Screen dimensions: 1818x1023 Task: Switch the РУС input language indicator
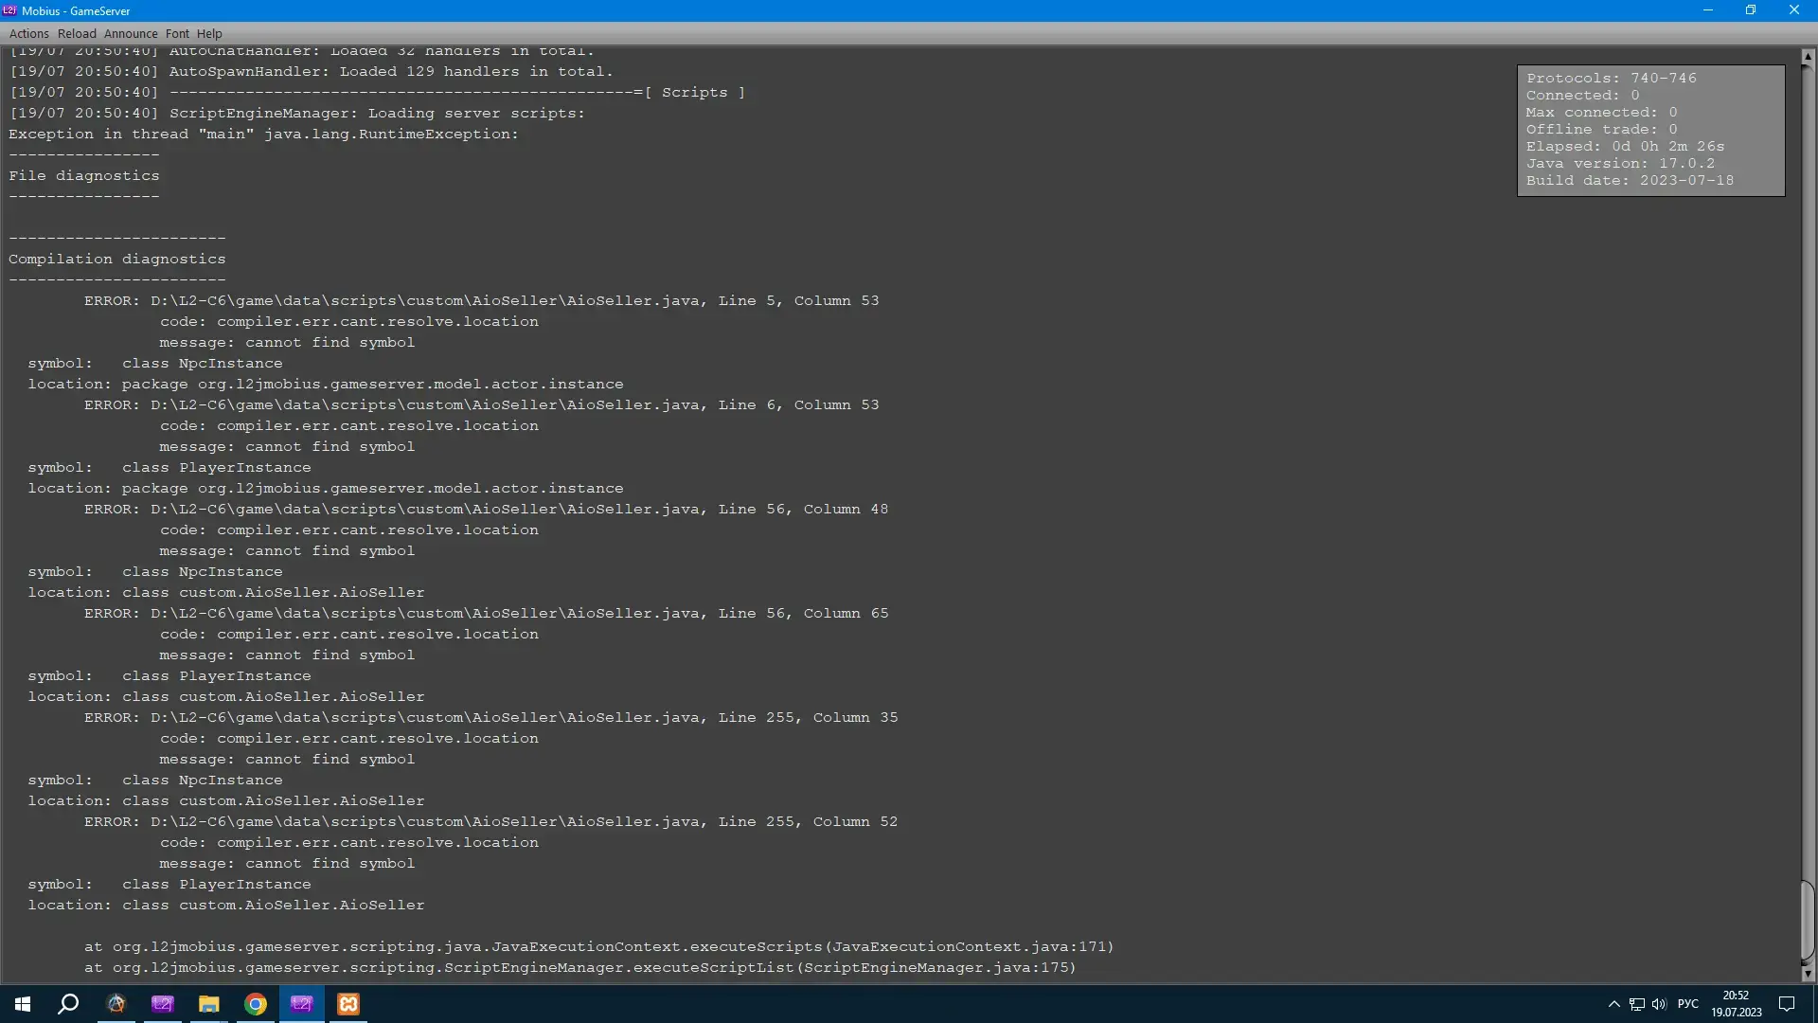click(1688, 1004)
